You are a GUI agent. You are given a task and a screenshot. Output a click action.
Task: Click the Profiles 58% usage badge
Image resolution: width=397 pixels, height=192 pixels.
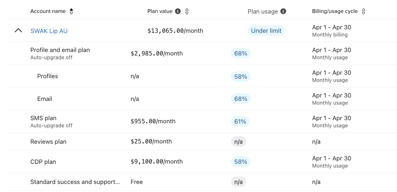pos(241,76)
